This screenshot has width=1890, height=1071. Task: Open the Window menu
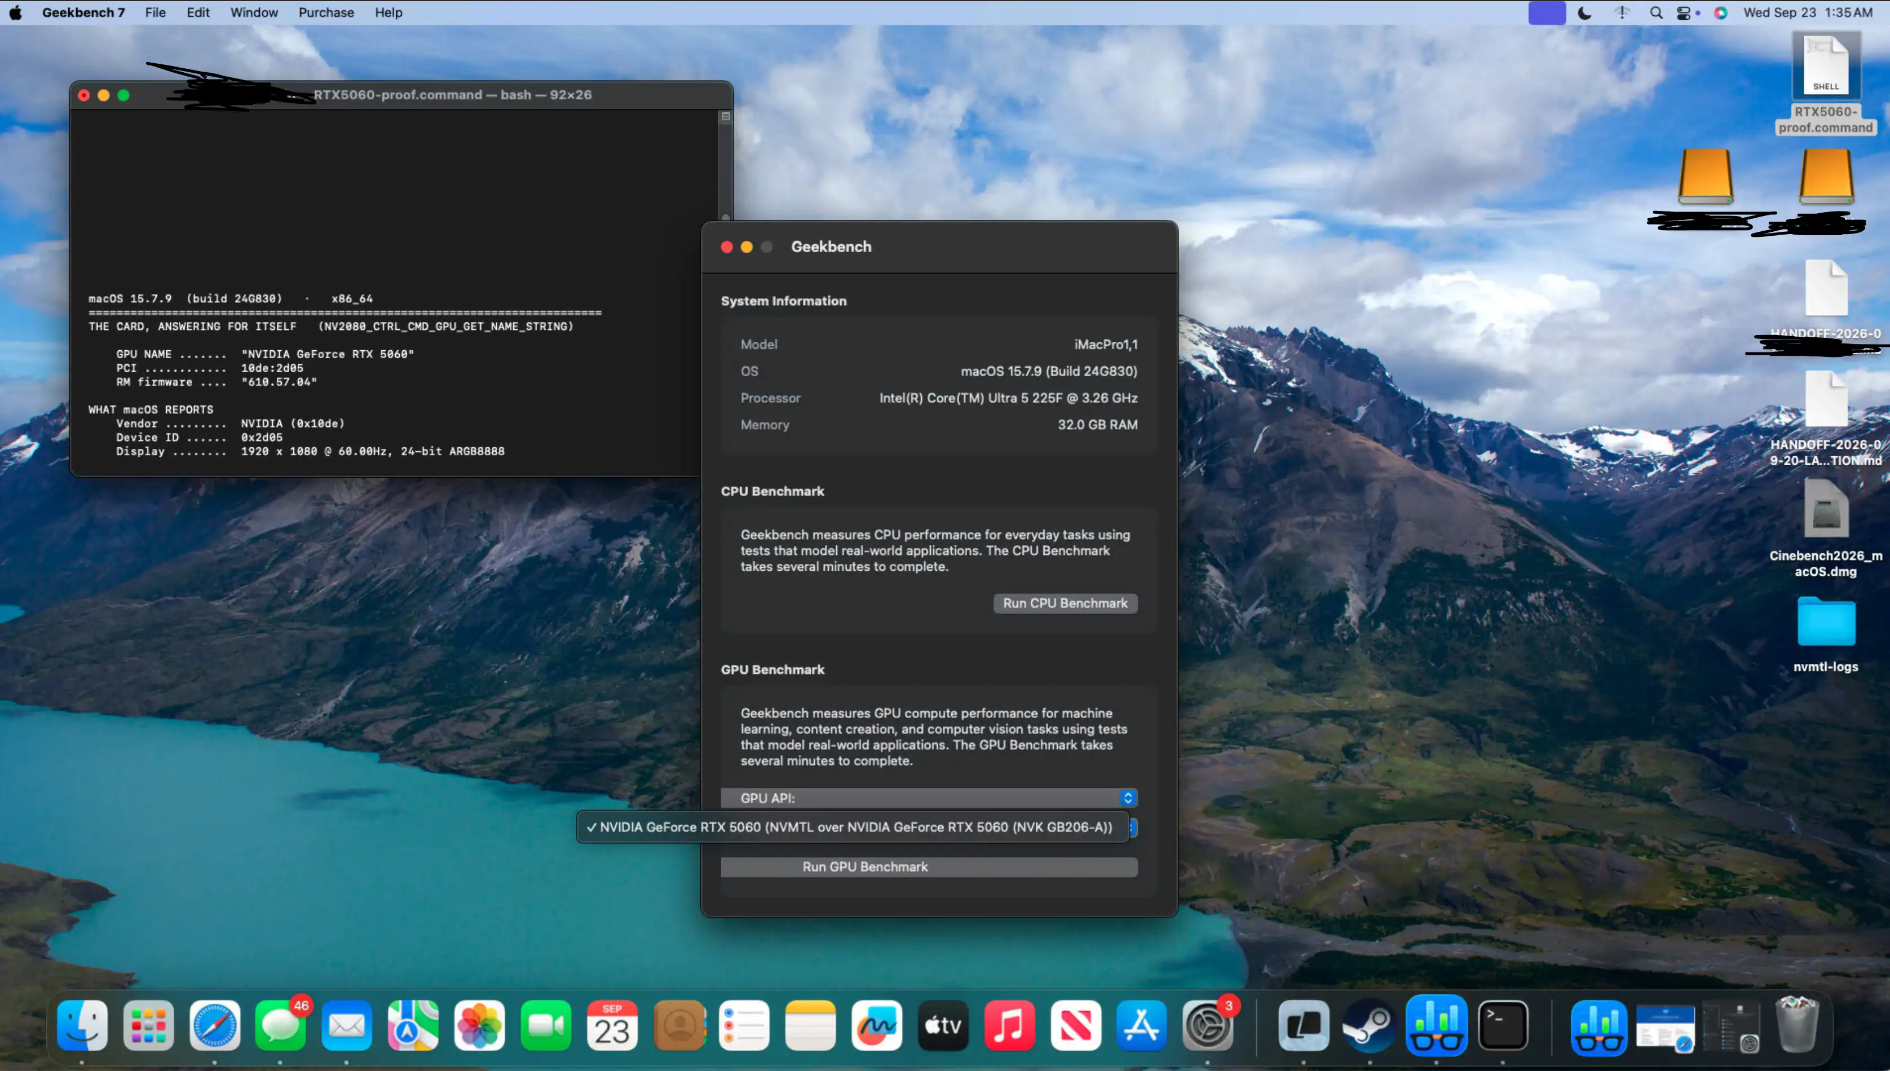[254, 12]
